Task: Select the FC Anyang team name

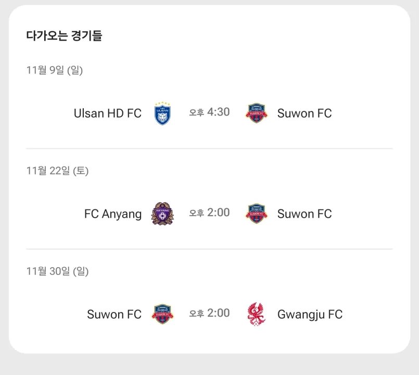Action: 113,214
